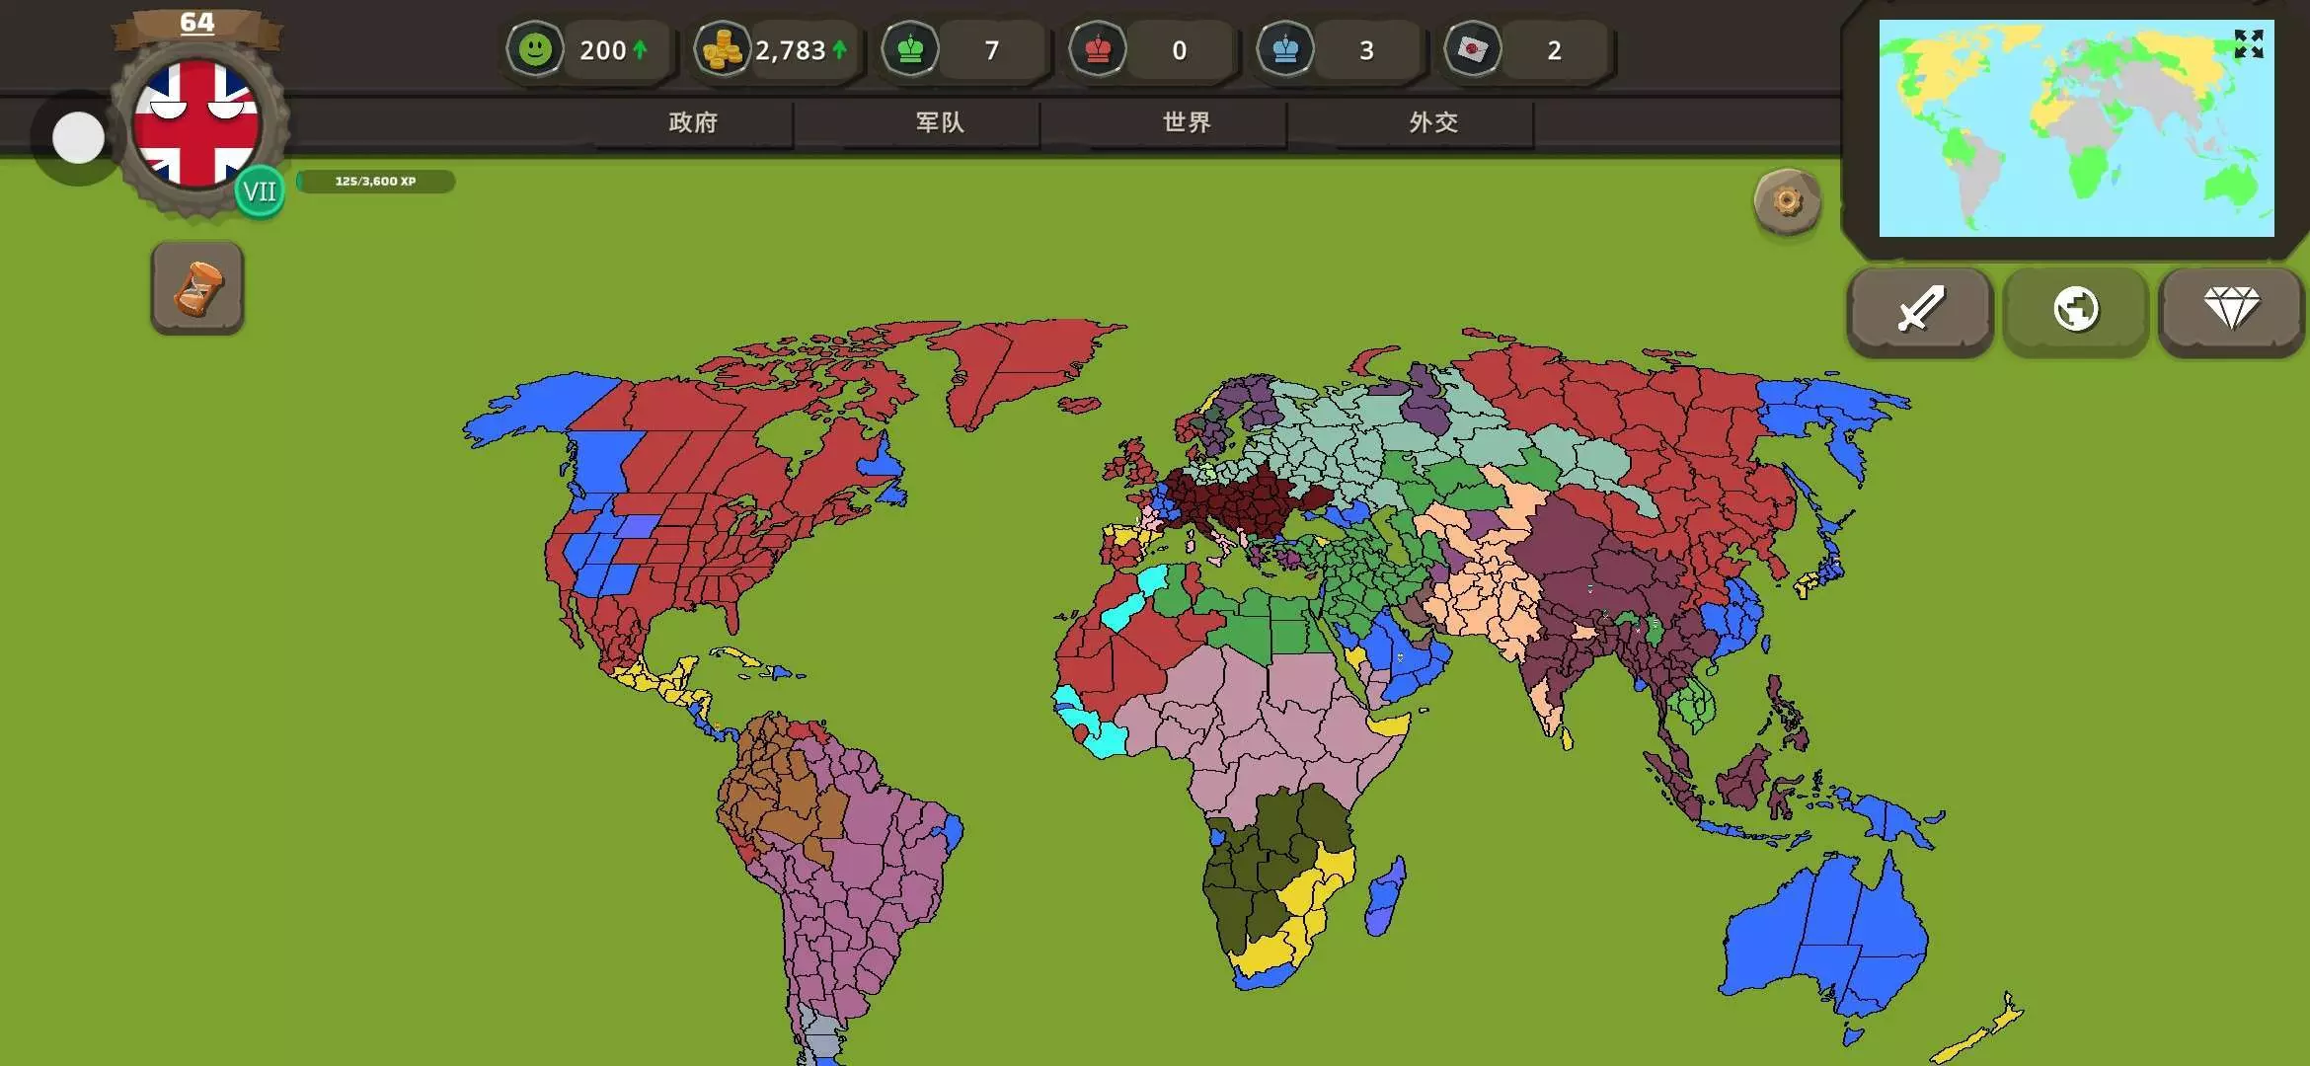
Task: Click the gear settings icon
Action: [x=1786, y=201]
